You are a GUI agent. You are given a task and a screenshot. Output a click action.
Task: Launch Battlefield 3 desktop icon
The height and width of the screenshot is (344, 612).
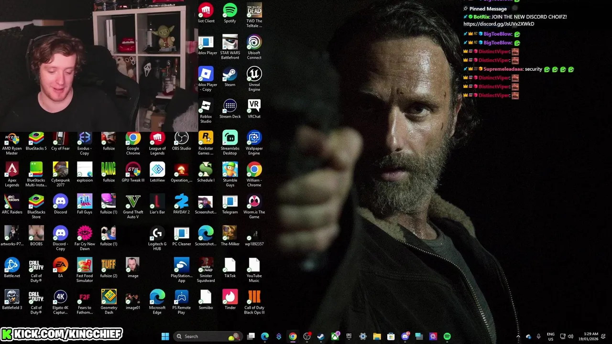tap(12, 300)
